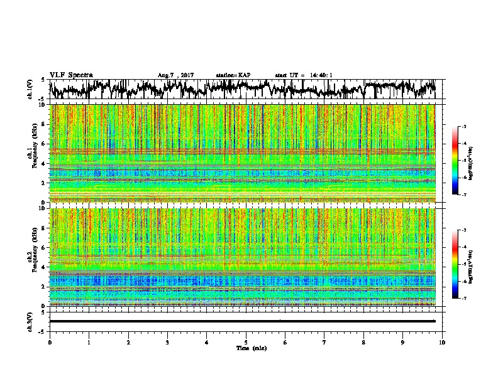Select the date text "Aug.7 , 2017"

tap(175, 75)
